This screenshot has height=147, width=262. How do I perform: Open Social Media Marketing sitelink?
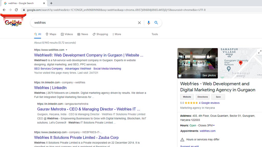(x=107, y=69)
